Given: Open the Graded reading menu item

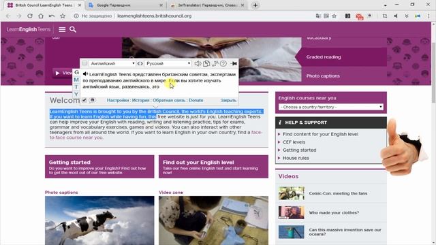Looking at the screenshot, I should click(x=324, y=57).
